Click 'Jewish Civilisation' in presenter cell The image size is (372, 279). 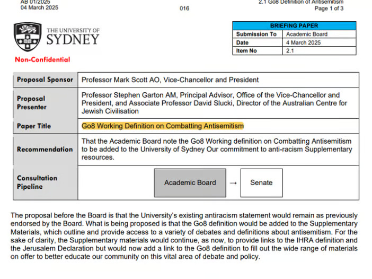[110, 111]
